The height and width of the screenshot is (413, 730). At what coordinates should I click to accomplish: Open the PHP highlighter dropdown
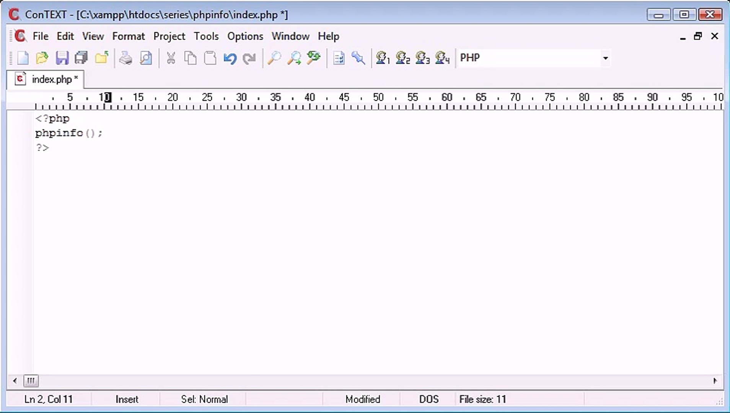point(605,58)
